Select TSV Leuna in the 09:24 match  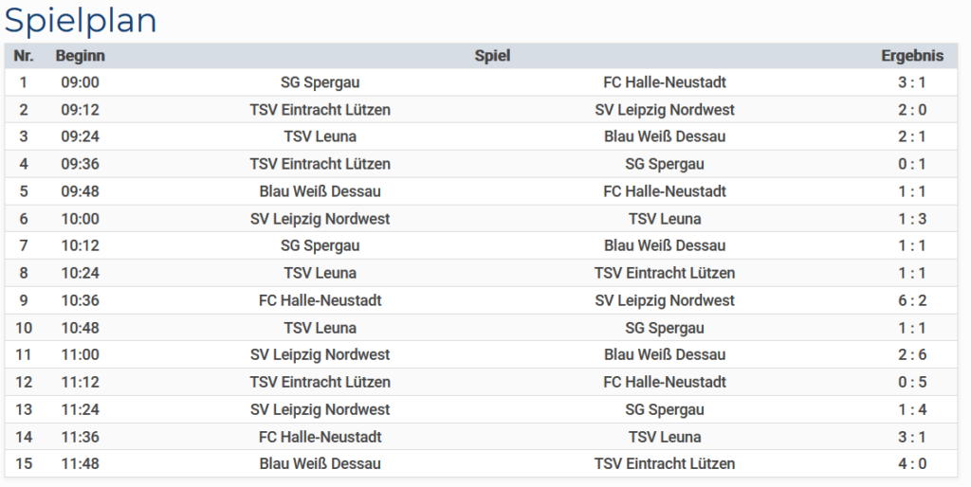[320, 136]
